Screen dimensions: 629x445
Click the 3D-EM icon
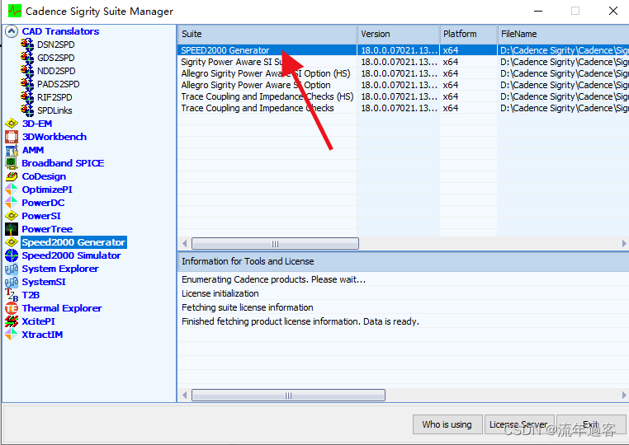[12, 124]
